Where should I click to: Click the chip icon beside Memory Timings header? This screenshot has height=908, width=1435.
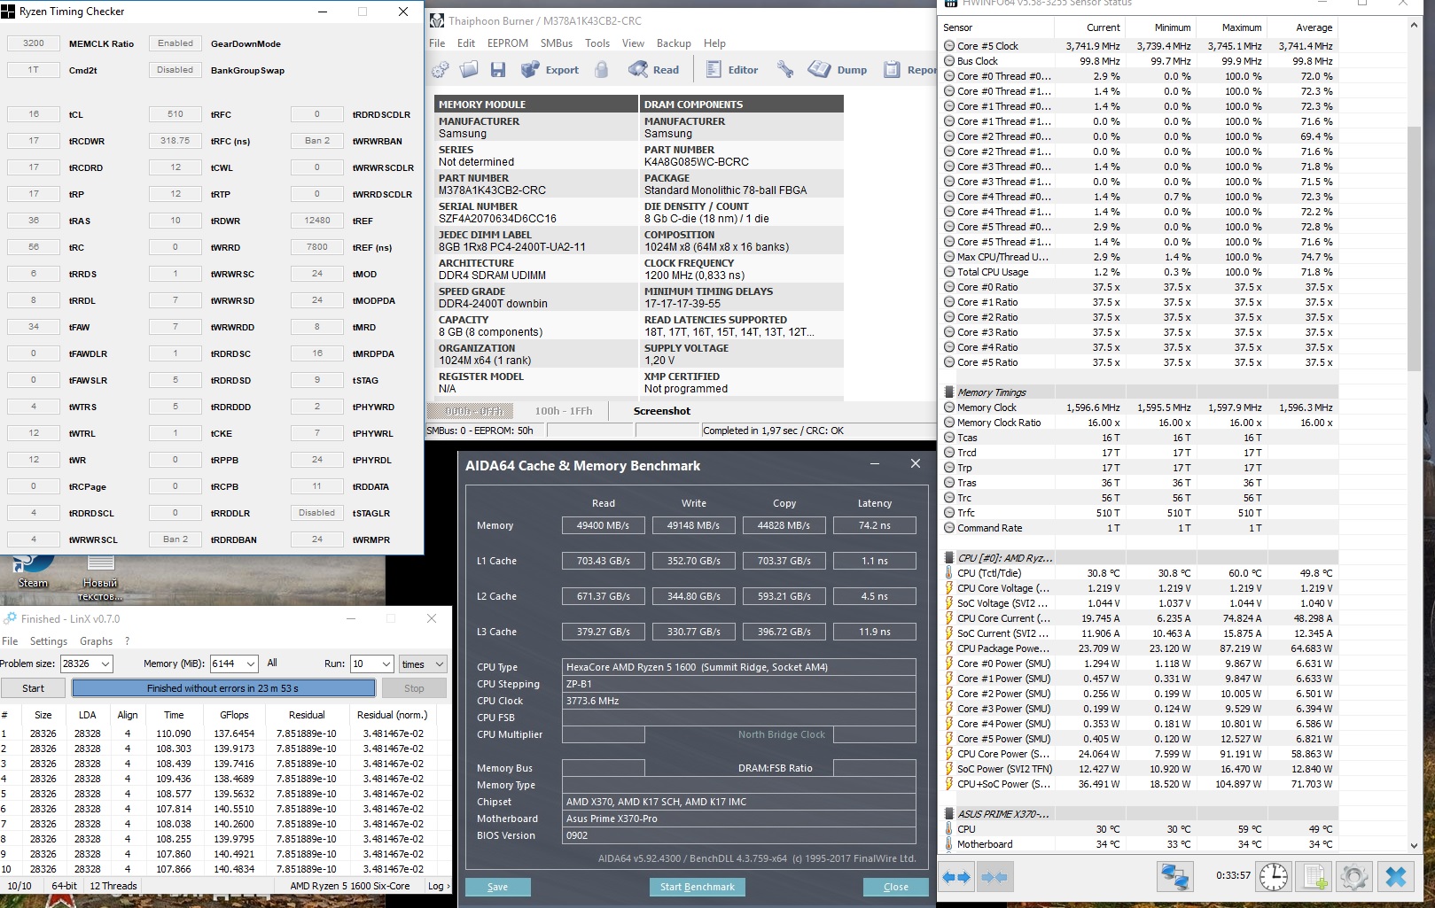(x=948, y=392)
